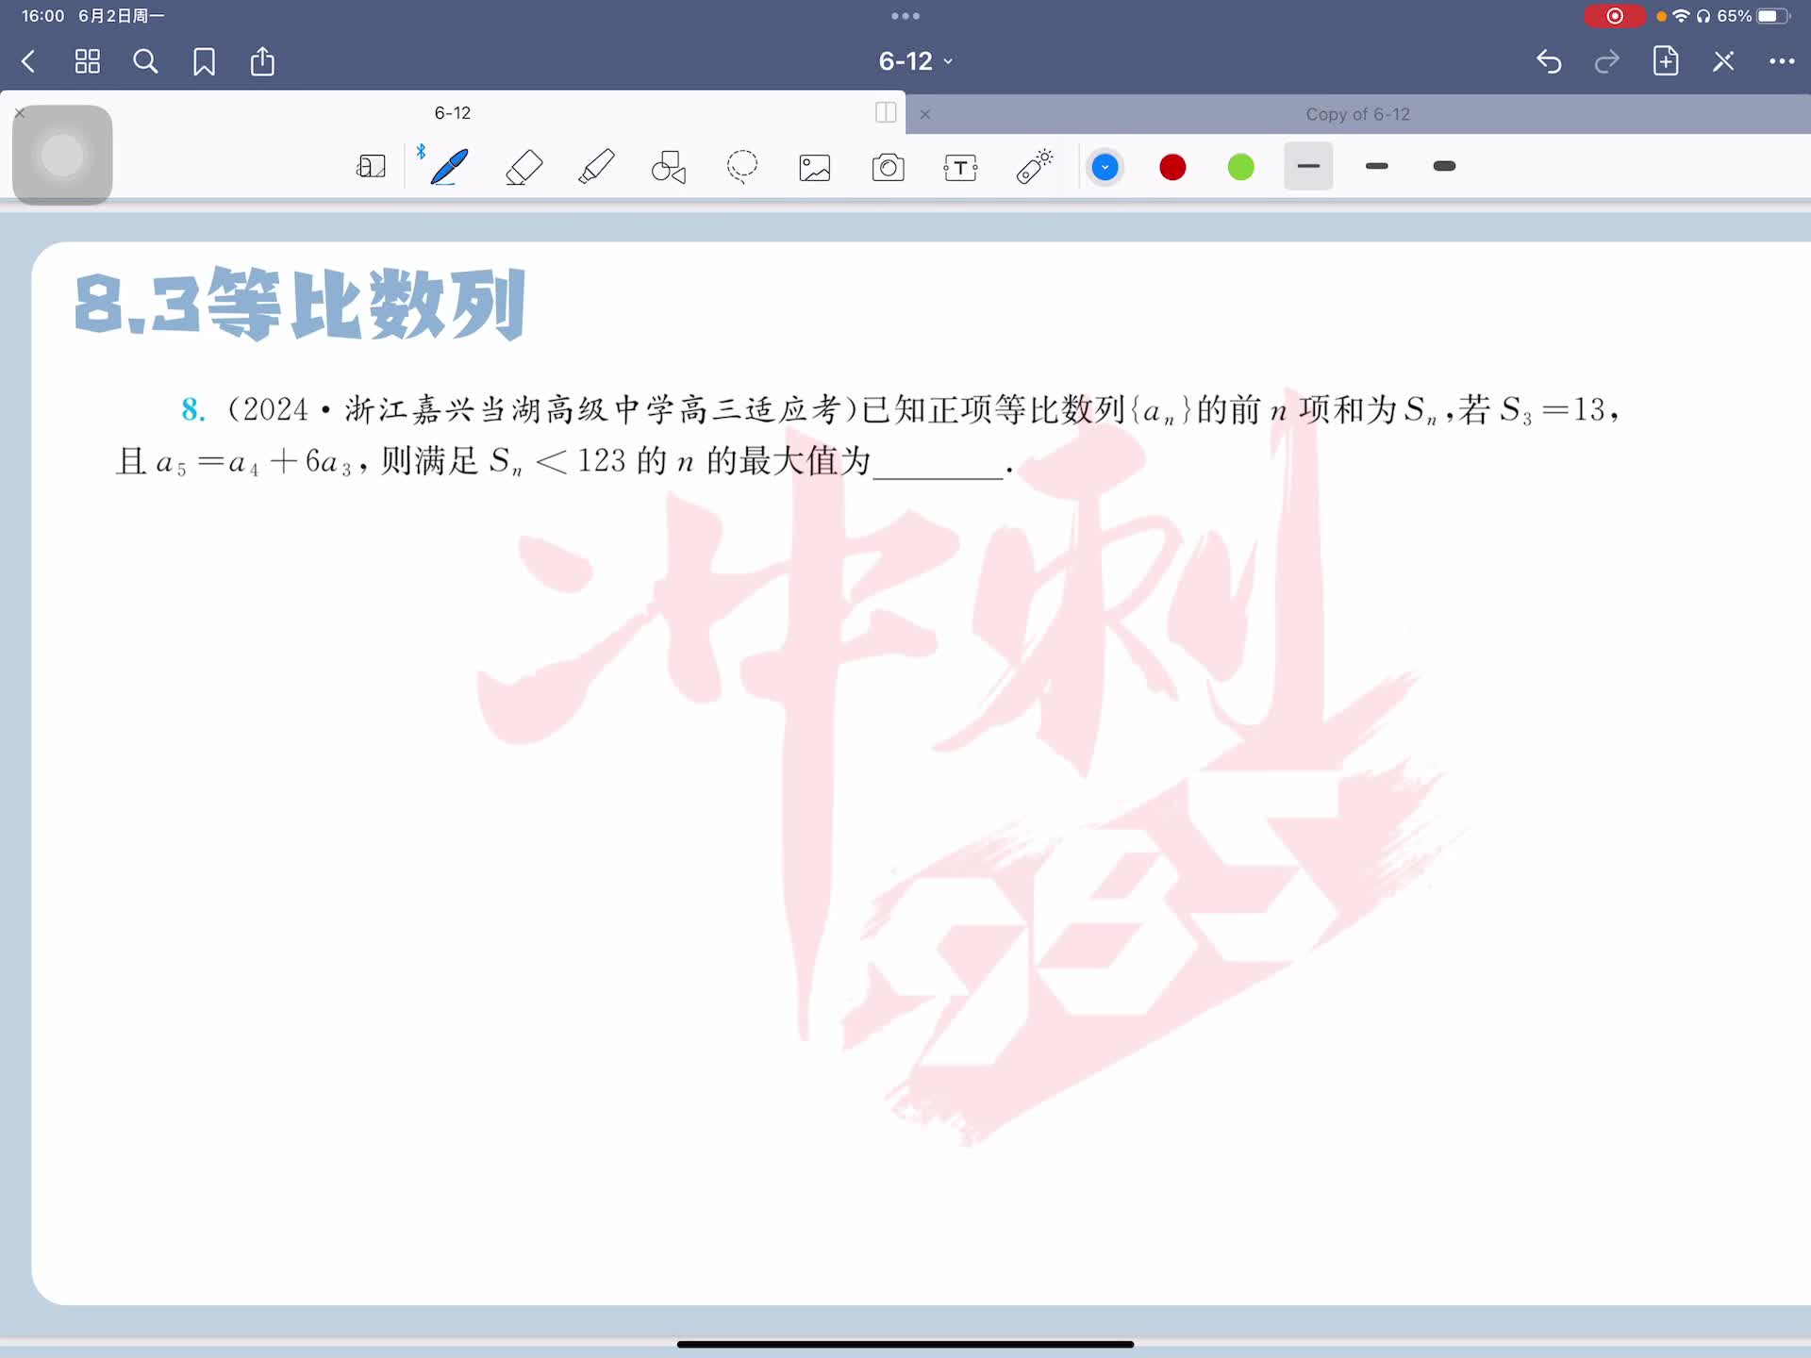Toggle split view for tab 6-12
Viewport: 1811px width, 1358px height.
[885, 112]
